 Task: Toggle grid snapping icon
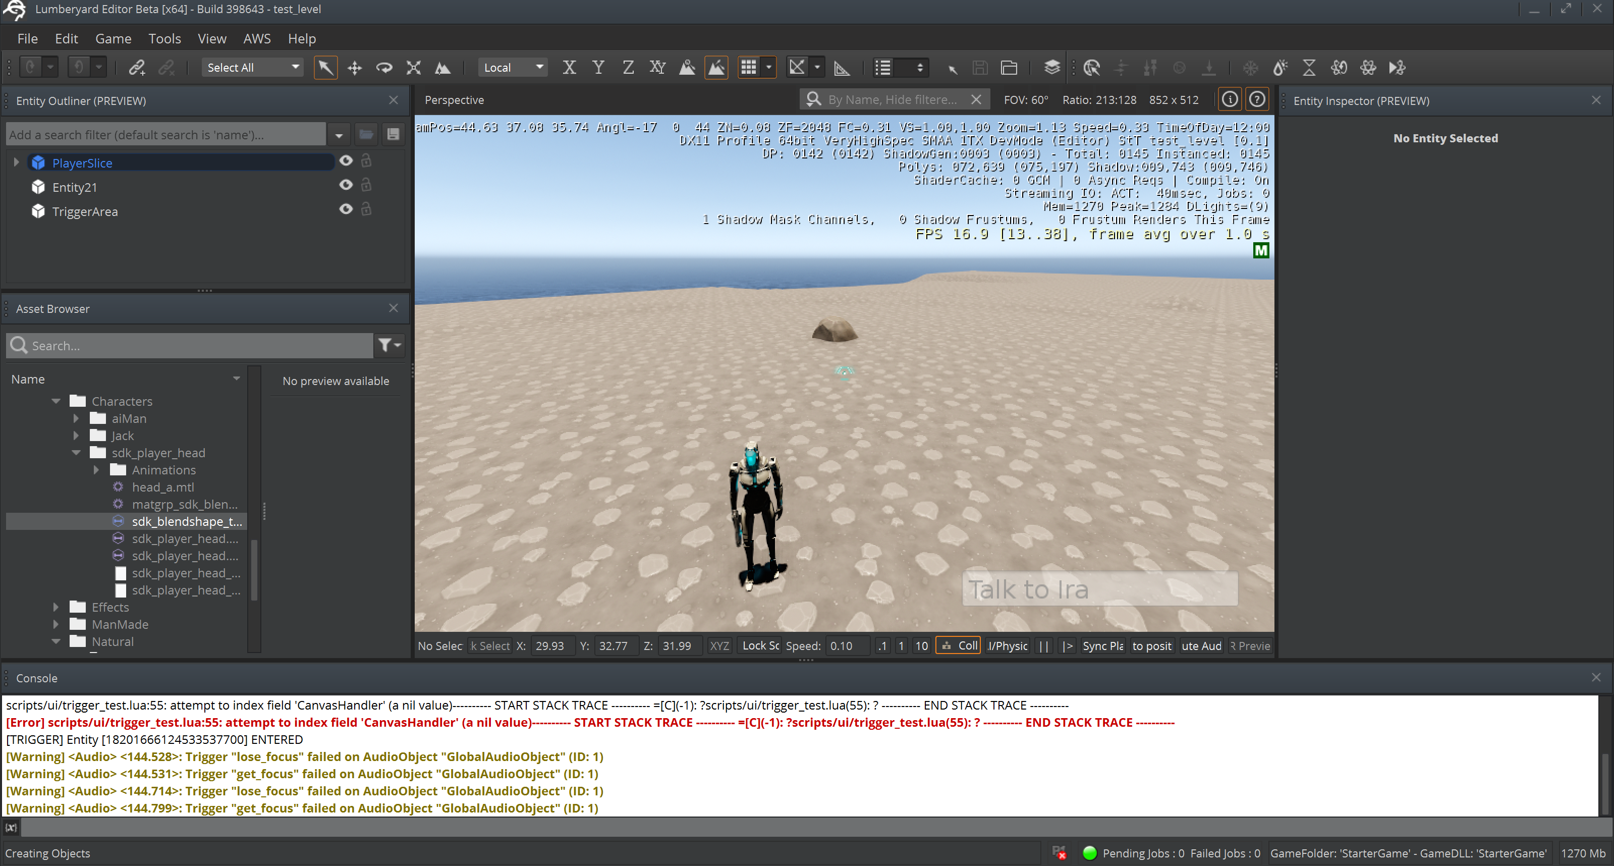coord(749,68)
